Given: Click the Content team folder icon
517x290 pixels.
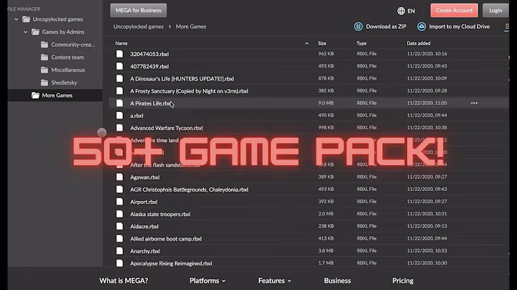Looking at the screenshot, I should pyautogui.click(x=45, y=57).
